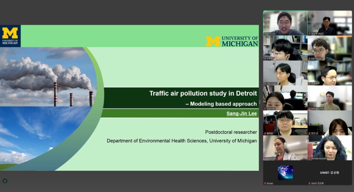Click the muted mic icon on Shuoi Han's tile
Image resolution: width=354 pixels, height=192 pixels.
coord(265,158)
